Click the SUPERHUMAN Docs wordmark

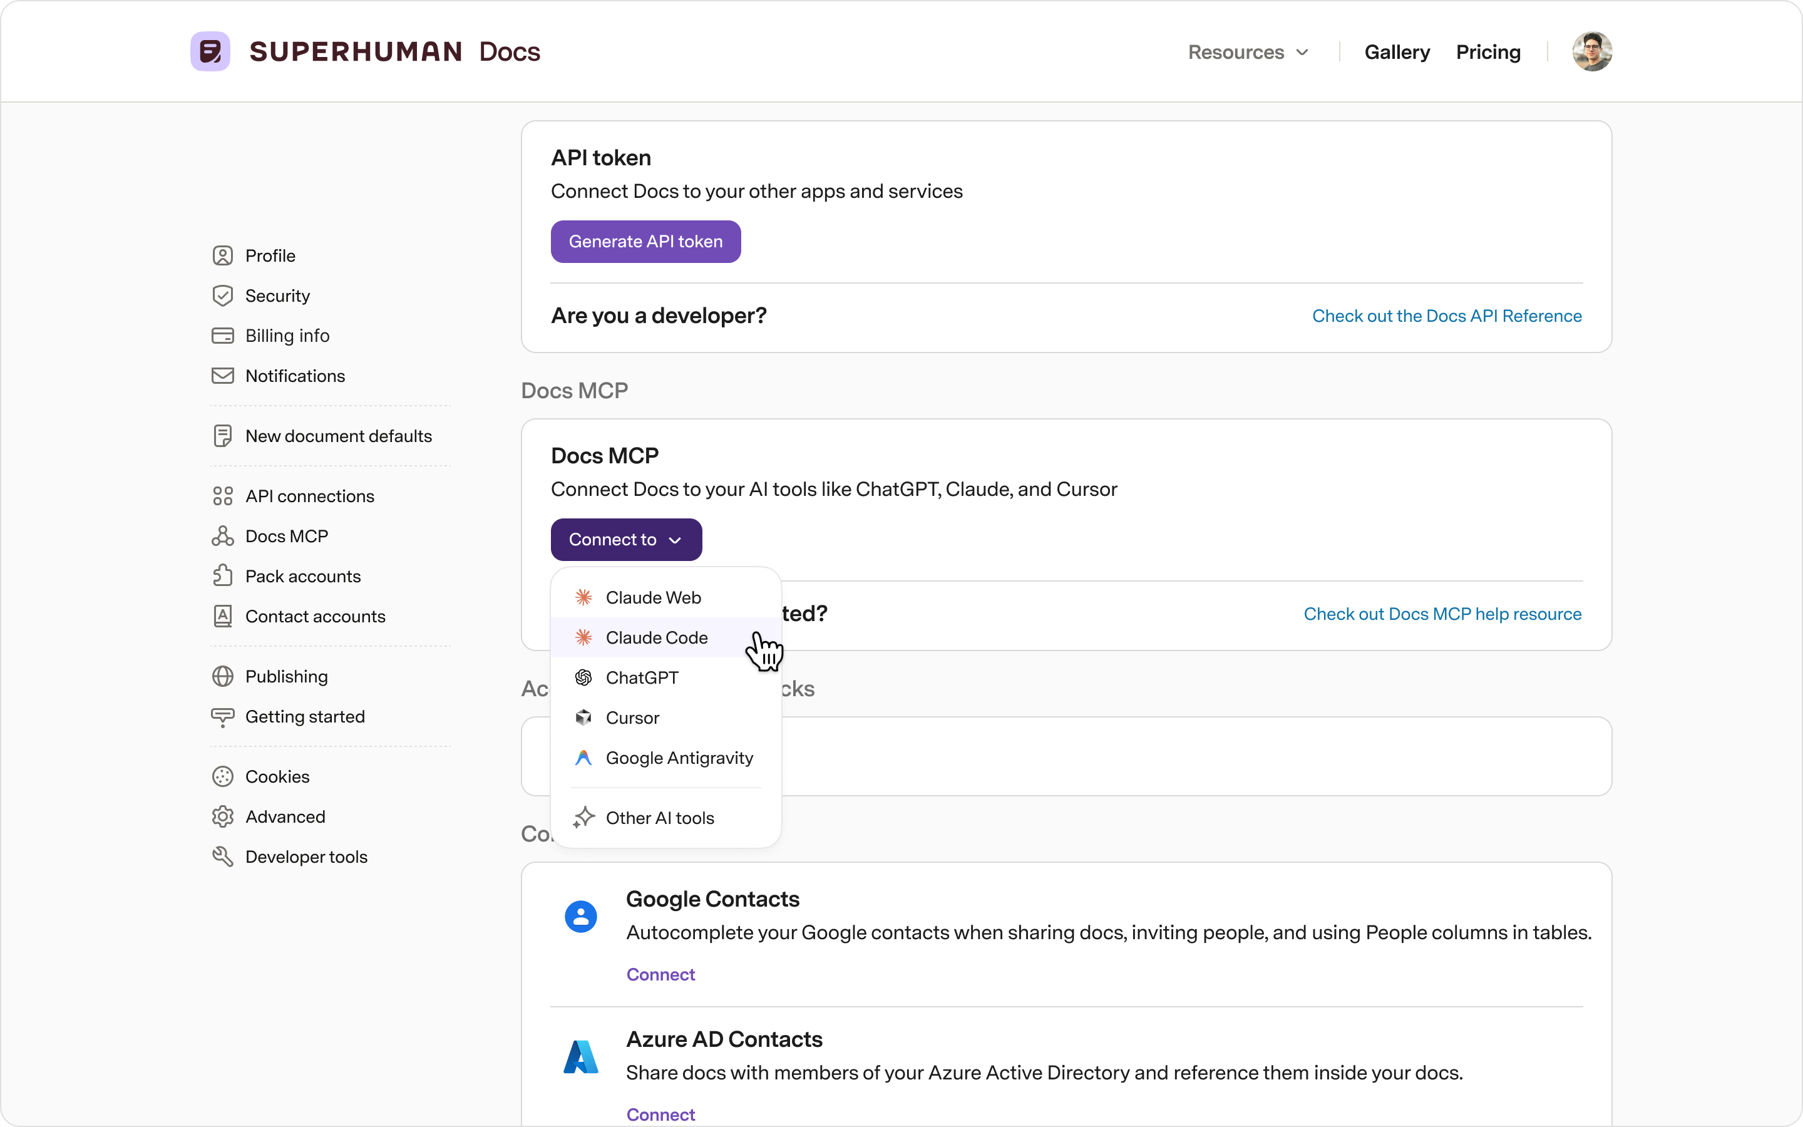point(395,51)
